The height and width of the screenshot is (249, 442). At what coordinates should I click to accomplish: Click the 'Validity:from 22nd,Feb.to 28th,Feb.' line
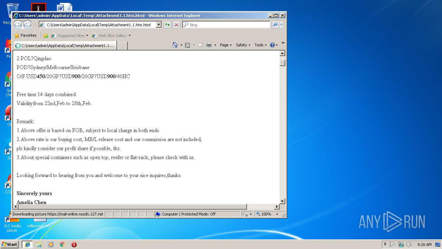click(54, 103)
